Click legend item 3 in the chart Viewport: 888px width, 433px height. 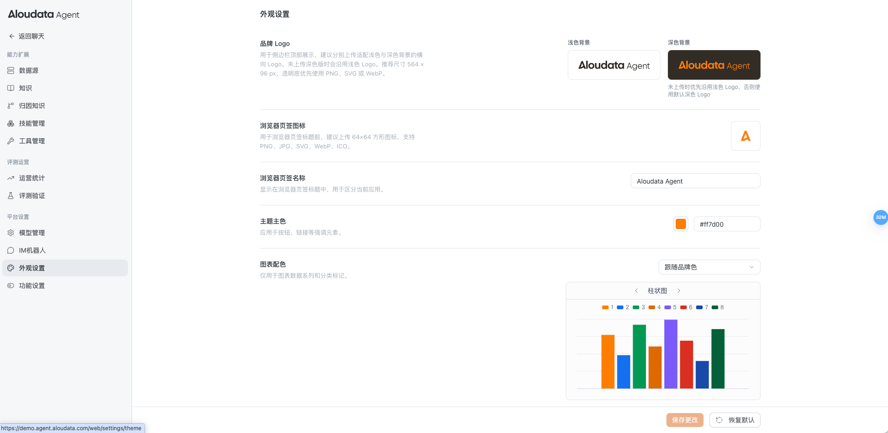click(639, 307)
